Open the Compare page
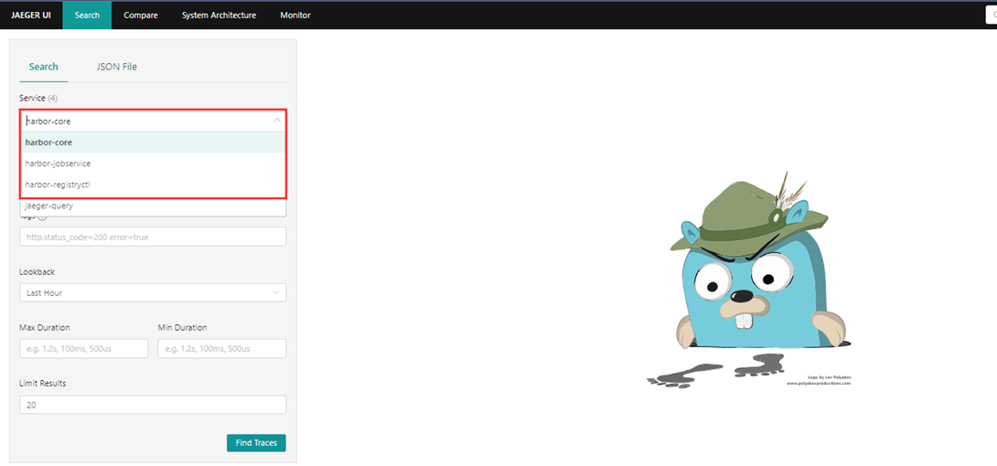The height and width of the screenshot is (466, 997). coord(141,16)
